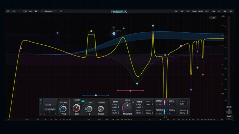Click the 12 dB range button
Viewport: 239px width, 134px height.
tap(212, 18)
